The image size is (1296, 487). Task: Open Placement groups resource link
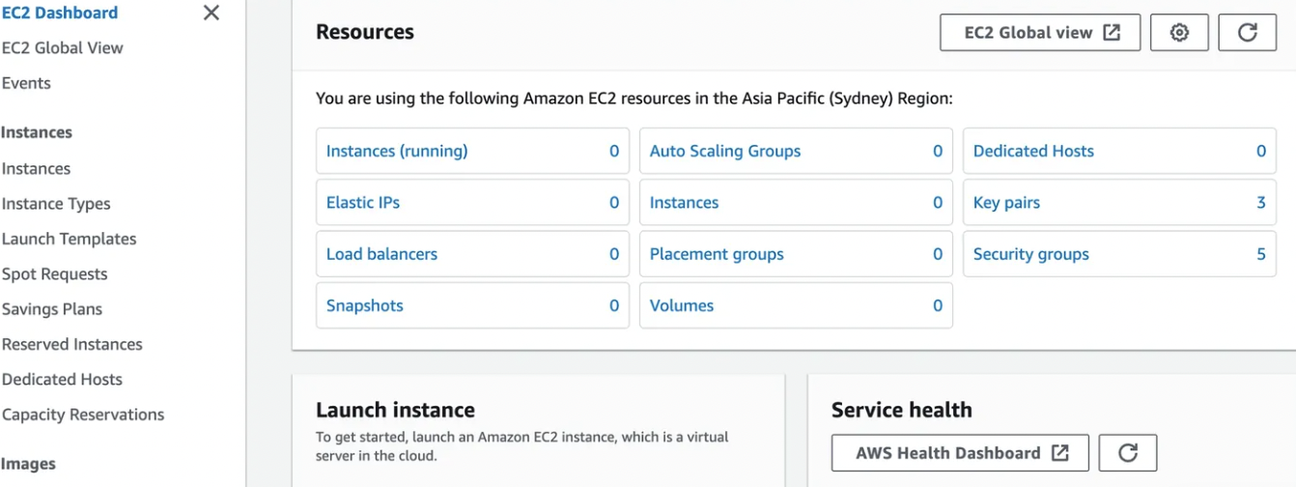[x=717, y=254]
